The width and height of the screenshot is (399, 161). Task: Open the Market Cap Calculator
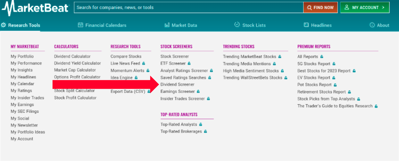[75, 70]
